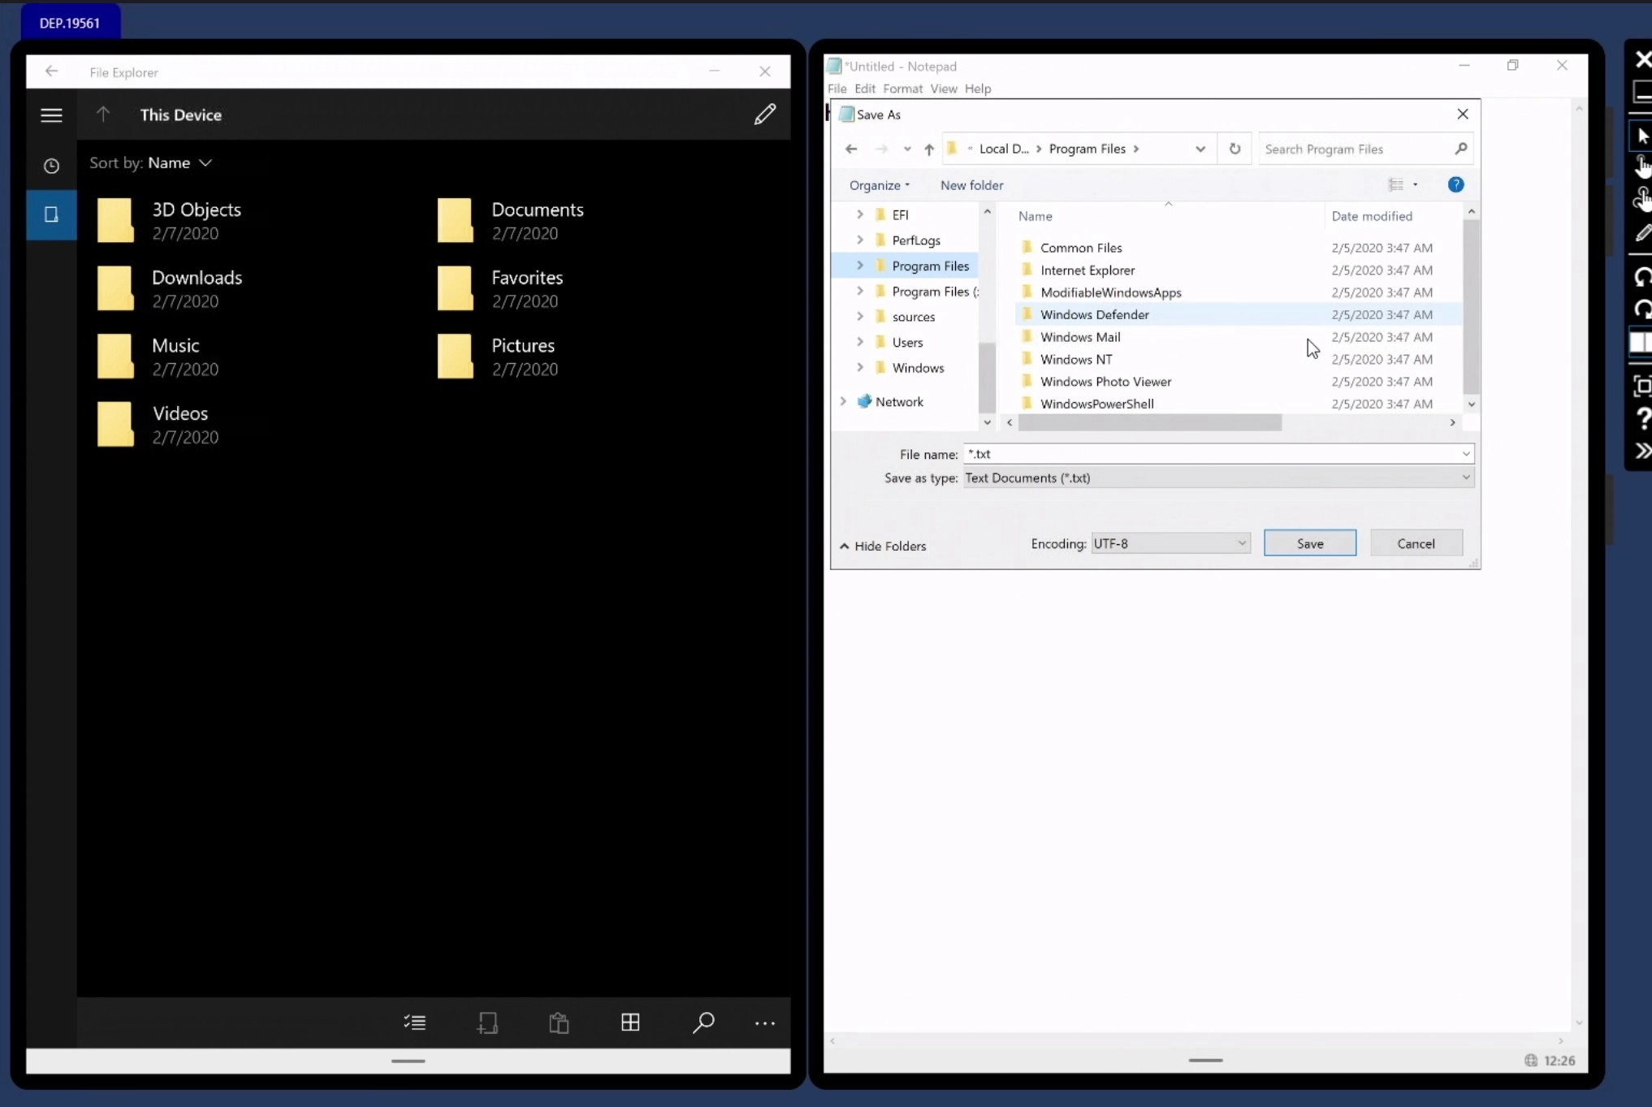
Task: Expand address bar path dropdown
Action: pos(1200,149)
